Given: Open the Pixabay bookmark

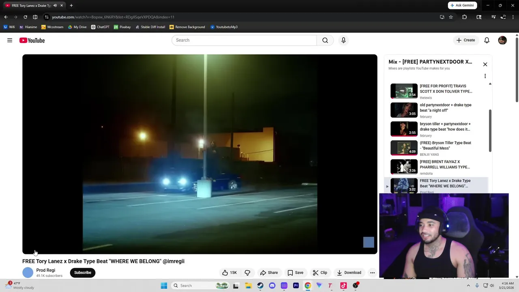Looking at the screenshot, I should tap(122, 27).
